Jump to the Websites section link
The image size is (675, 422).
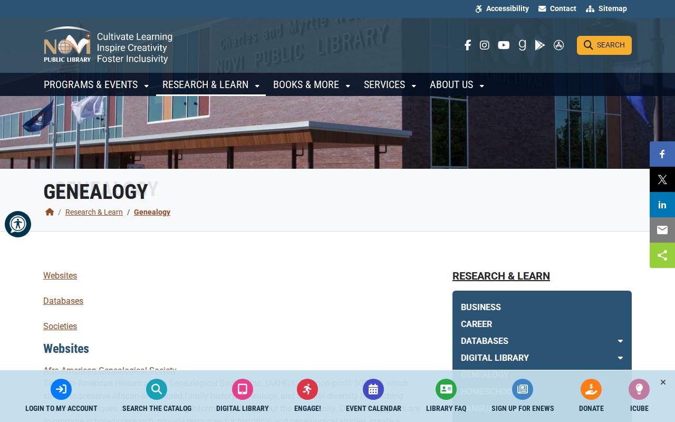[60, 275]
